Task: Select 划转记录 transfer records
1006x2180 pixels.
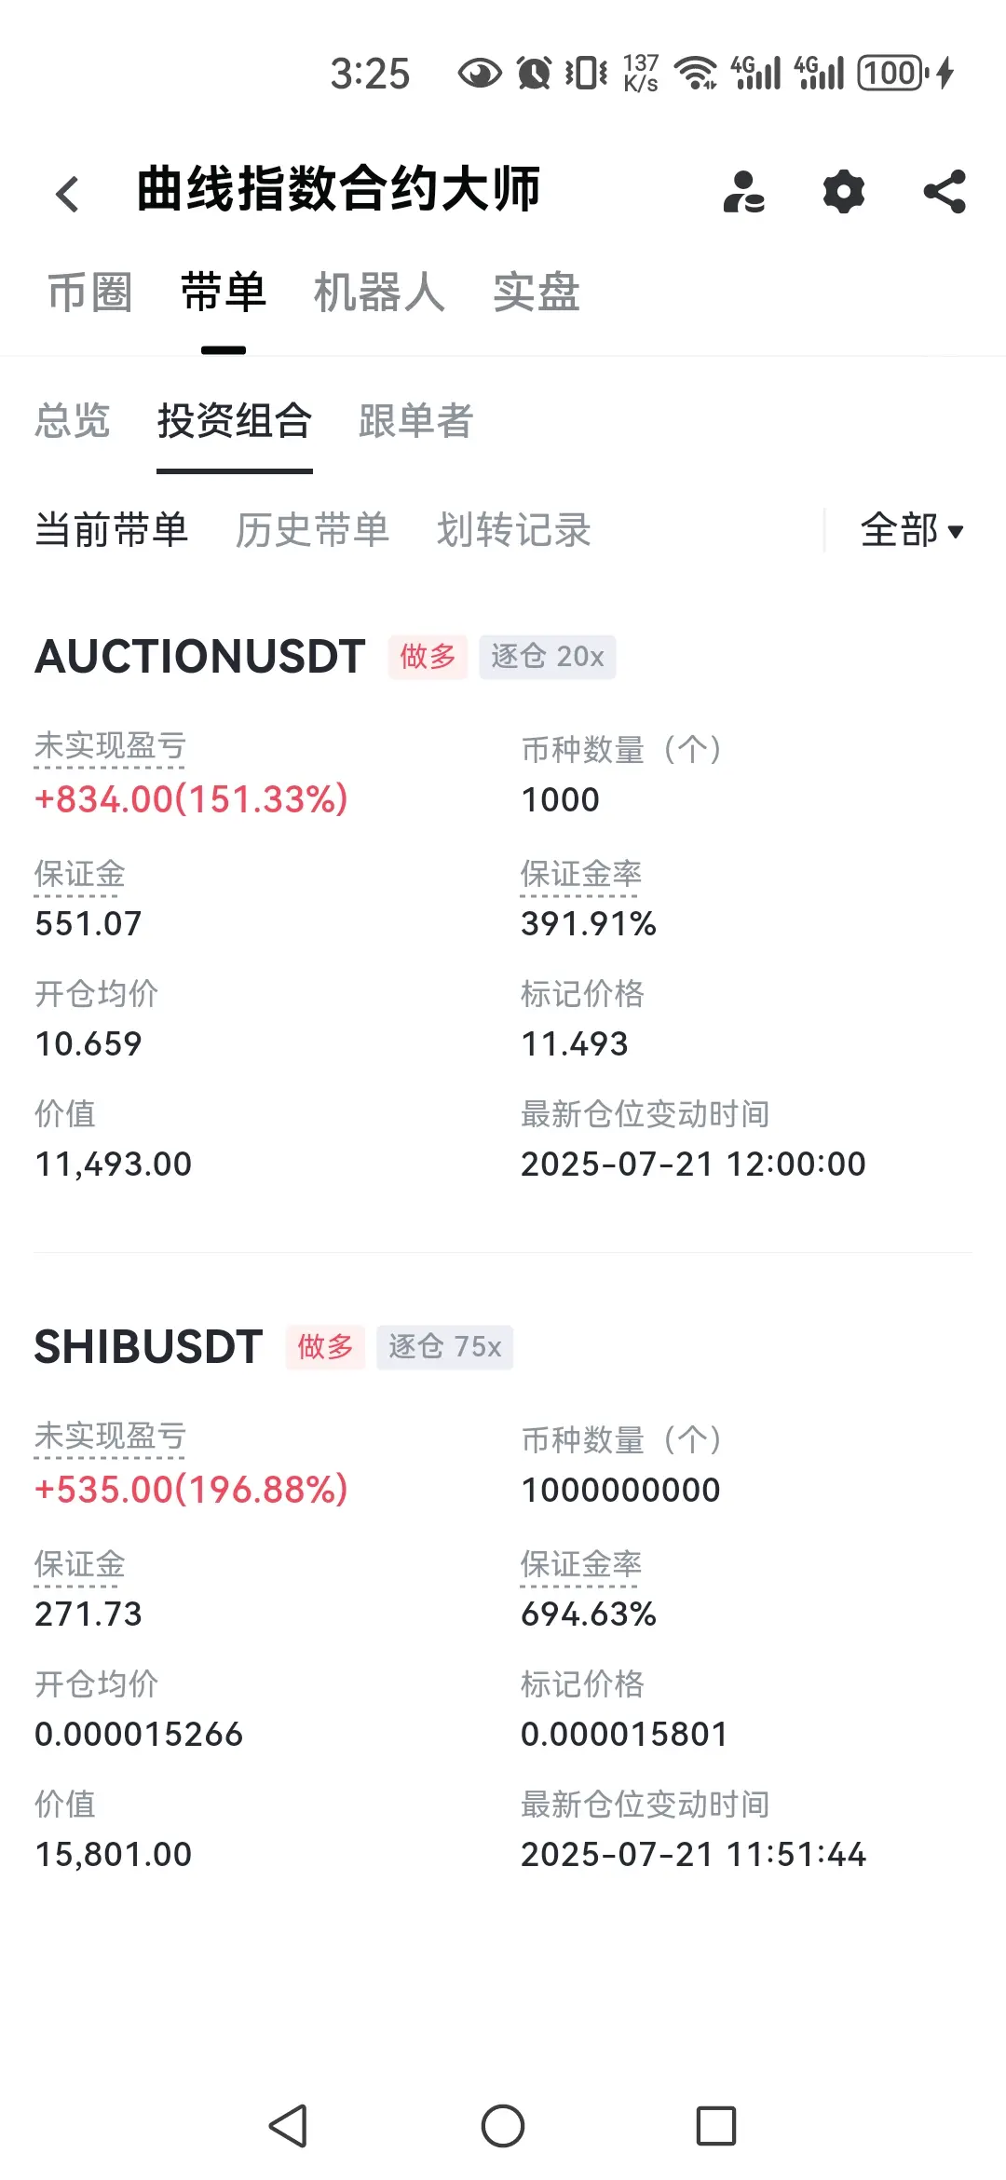Action: tap(514, 530)
